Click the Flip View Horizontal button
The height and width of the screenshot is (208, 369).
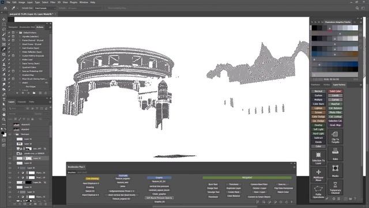[283, 188]
